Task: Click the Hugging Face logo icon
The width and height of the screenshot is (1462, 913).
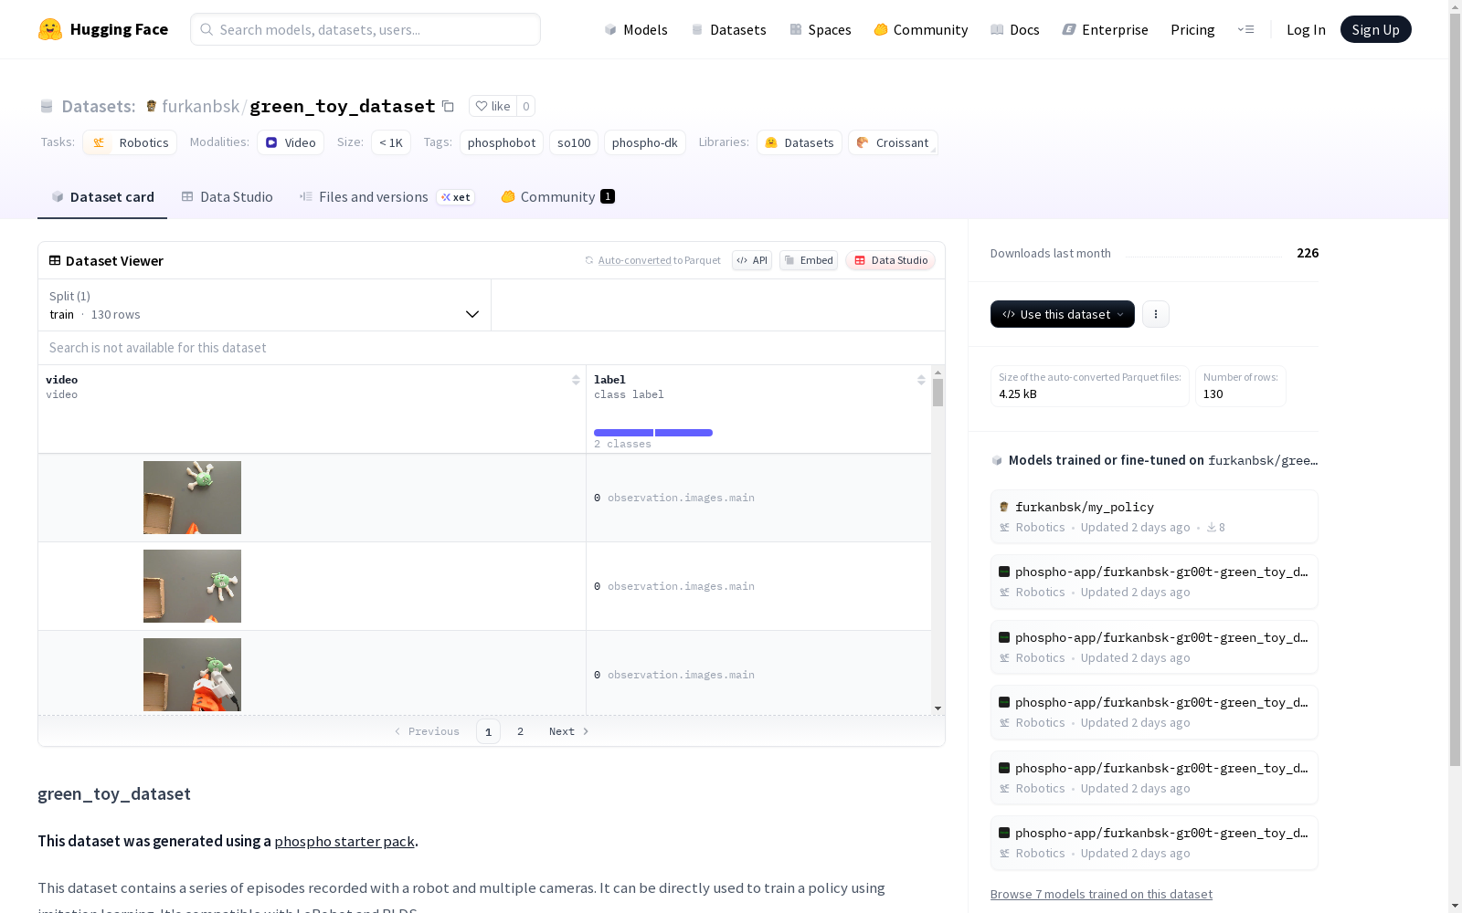Action: [x=50, y=29]
